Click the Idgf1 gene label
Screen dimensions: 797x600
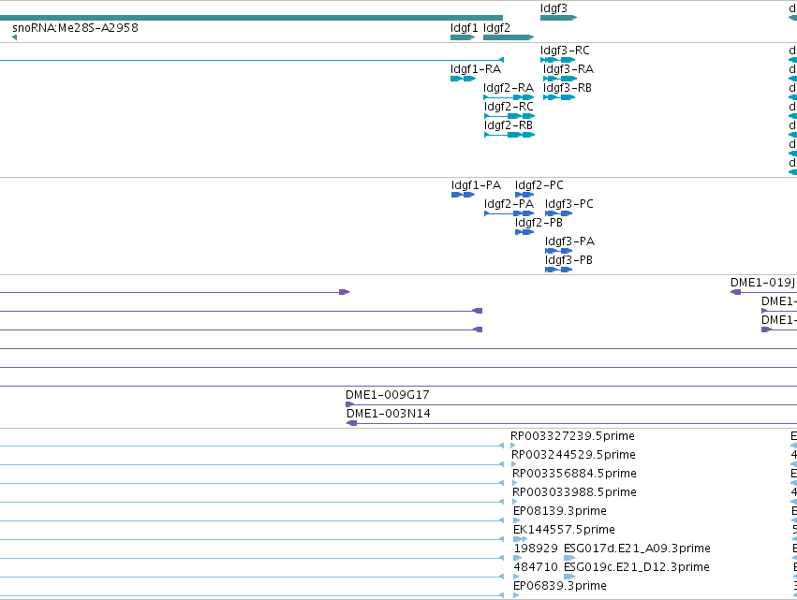coord(464,28)
